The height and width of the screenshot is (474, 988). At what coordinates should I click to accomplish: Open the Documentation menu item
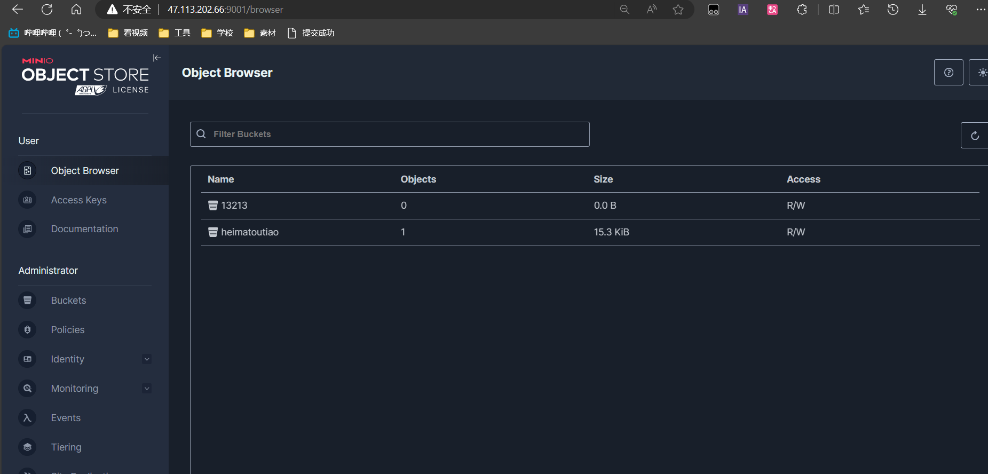click(84, 229)
